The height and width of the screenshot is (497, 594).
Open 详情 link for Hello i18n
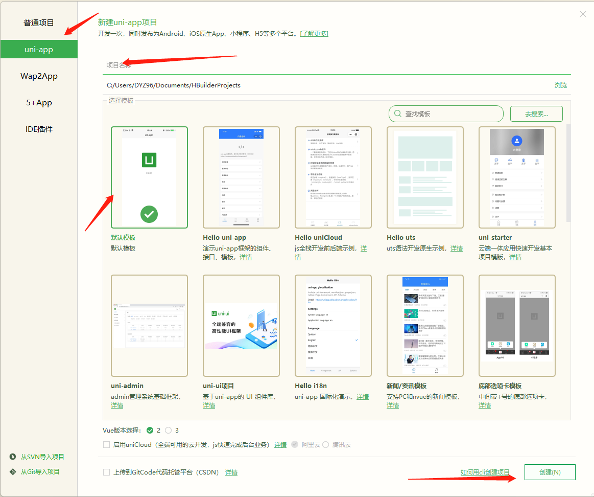coord(363,396)
